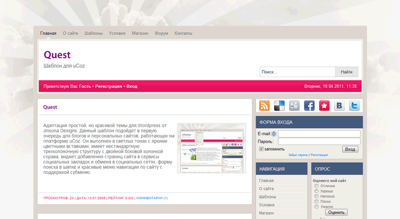Focus the 'Поиск...' search field
The image size is (400, 219).
297,72
